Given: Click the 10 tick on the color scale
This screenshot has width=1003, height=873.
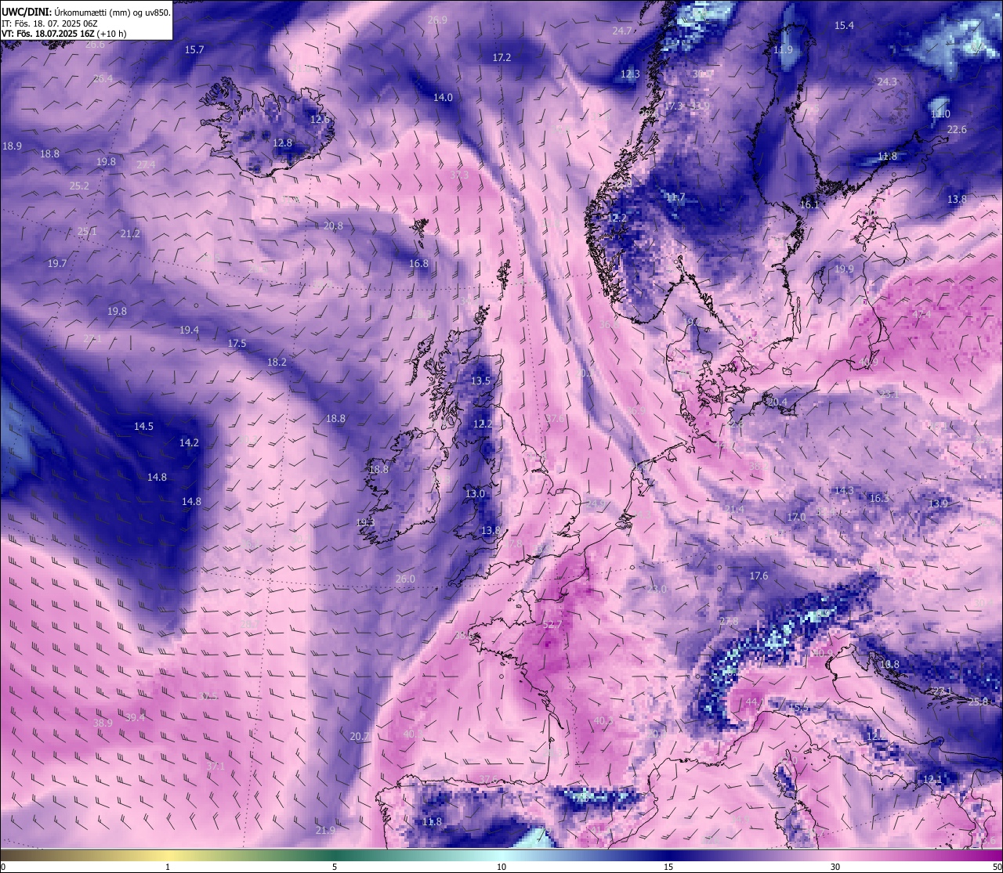Looking at the screenshot, I should 501,867.
